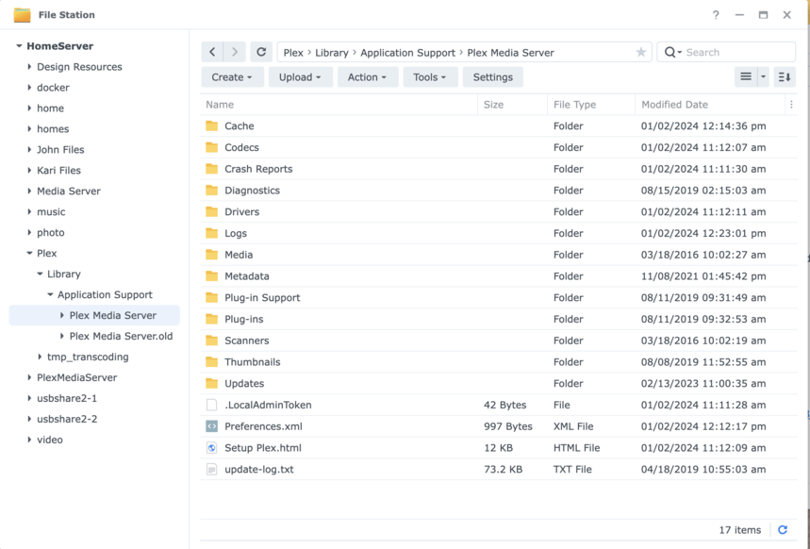Select the Cache folder icon

tap(212, 125)
